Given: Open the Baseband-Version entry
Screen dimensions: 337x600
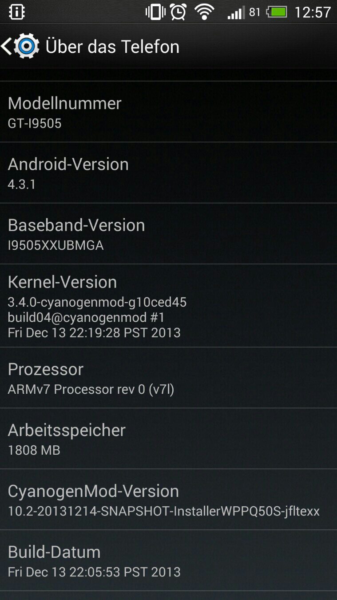Looking at the screenshot, I should pyautogui.click(x=168, y=233).
